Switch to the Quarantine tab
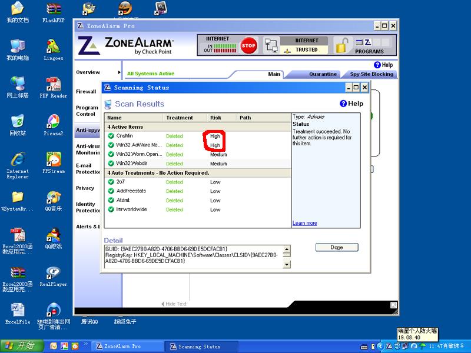The height and width of the screenshot is (353, 471). click(323, 74)
